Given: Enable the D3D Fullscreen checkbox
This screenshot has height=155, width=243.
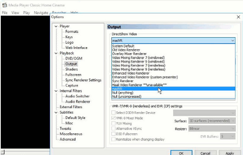Looking at the screenshot, I should (113, 134).
